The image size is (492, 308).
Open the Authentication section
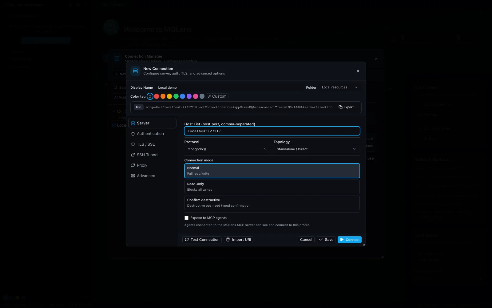(x=152, y=134)
